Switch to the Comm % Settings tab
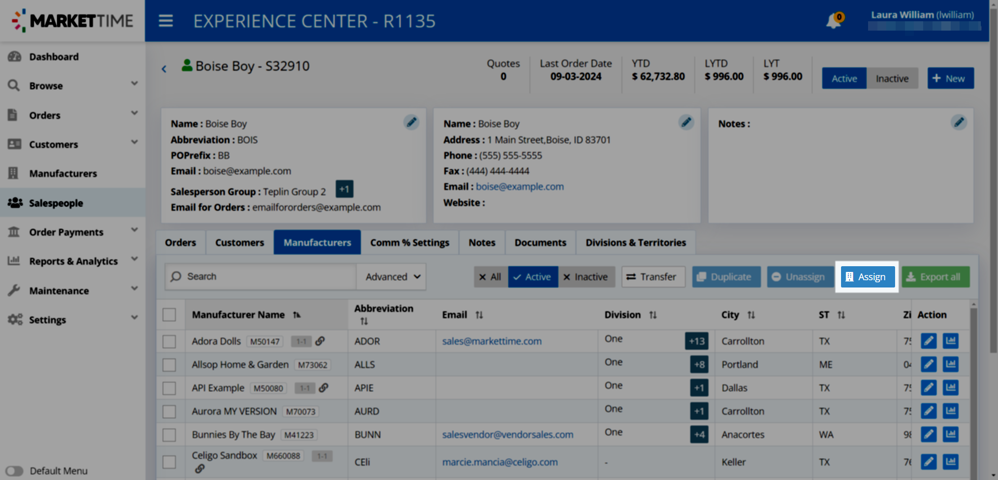This screenshot has height=480, width=998. [410, 242]
